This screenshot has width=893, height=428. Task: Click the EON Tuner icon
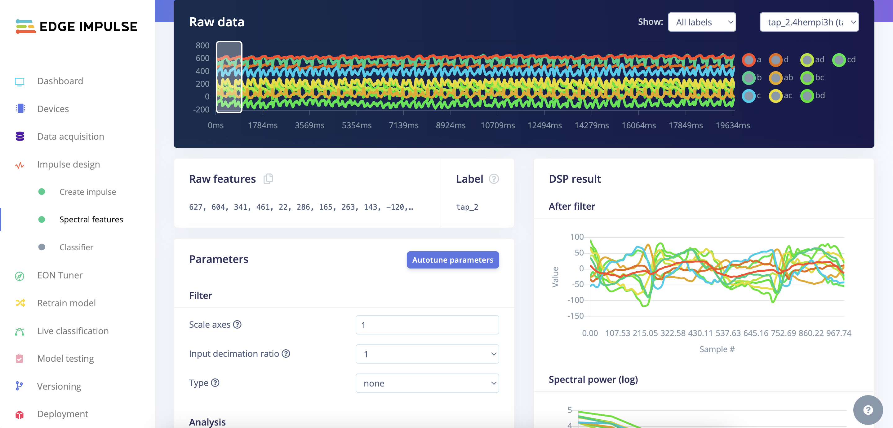(x=20, y=275)
